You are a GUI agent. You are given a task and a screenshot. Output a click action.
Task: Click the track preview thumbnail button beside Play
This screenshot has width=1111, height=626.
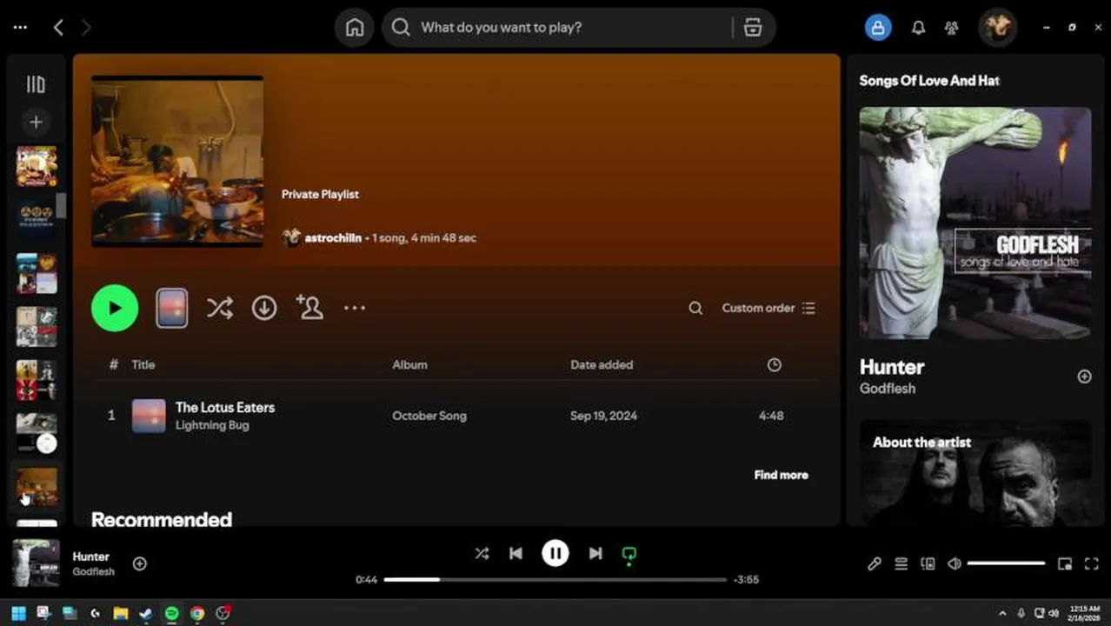point(172,308)
